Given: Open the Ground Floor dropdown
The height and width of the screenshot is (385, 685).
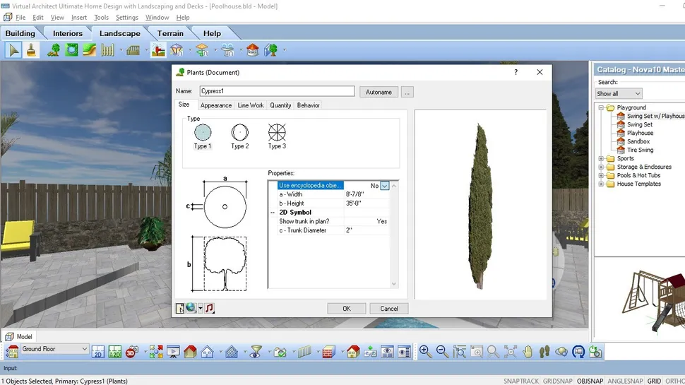Looking at the screenshot, I should pyautogui.click(x=84, y=349).
